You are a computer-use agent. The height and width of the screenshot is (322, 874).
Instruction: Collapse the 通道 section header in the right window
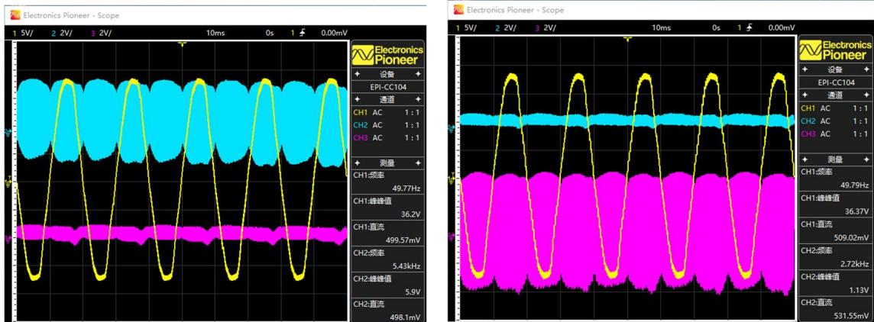tap(835, 95)
